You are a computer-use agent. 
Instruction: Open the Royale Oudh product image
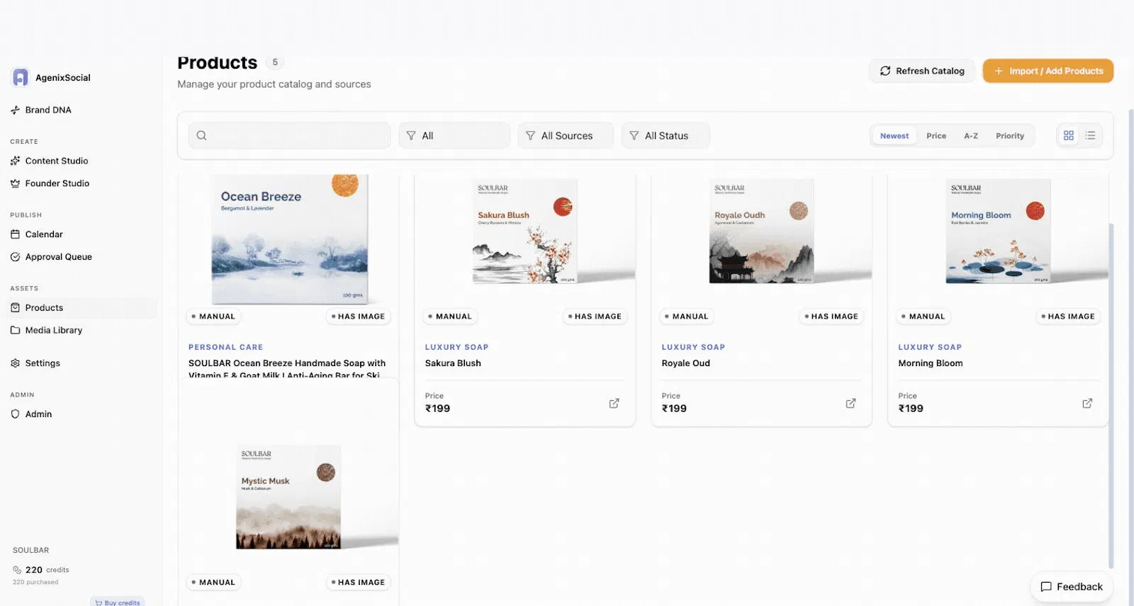point(761,231)
